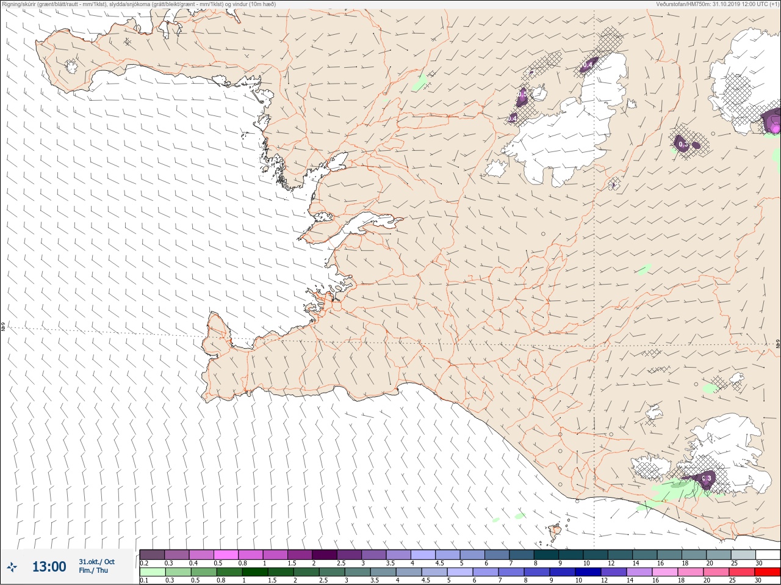The image size is (781, 585).
Task: Pick the red end swatch of lower legend
Action: pyautogui.click(x=768, y=572)
